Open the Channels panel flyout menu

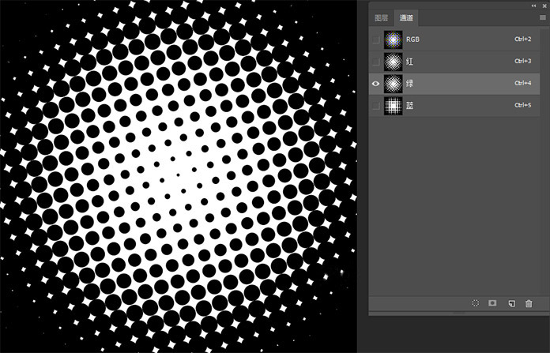pos(542,17)
